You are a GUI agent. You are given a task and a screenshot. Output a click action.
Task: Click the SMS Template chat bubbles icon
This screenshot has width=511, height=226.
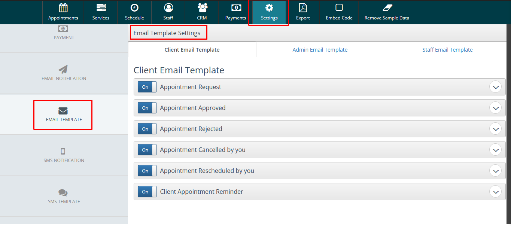click(63, 193)
